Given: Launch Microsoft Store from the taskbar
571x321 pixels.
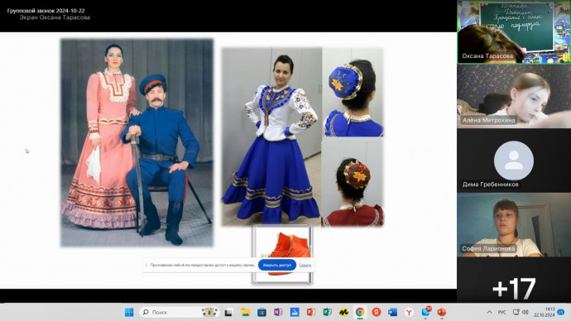Looking at the screenshot, I should (262, 312).
